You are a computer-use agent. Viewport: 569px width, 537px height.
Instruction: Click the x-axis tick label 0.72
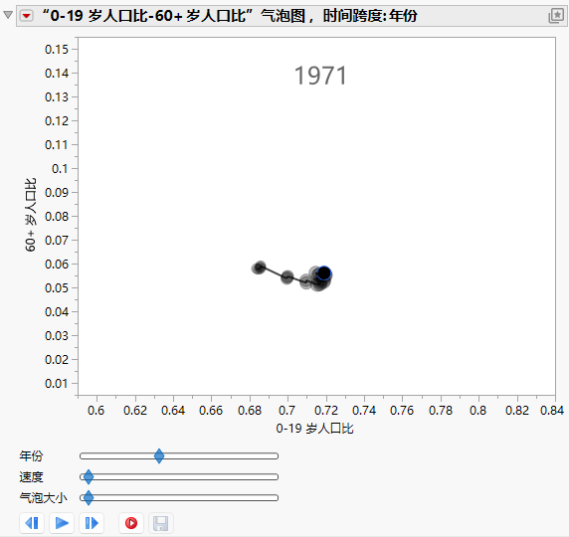click(x=326, y=411)
